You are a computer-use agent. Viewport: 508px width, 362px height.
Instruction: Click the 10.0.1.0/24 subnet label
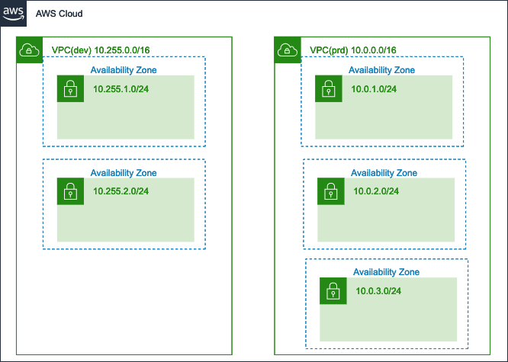[374, 89]
